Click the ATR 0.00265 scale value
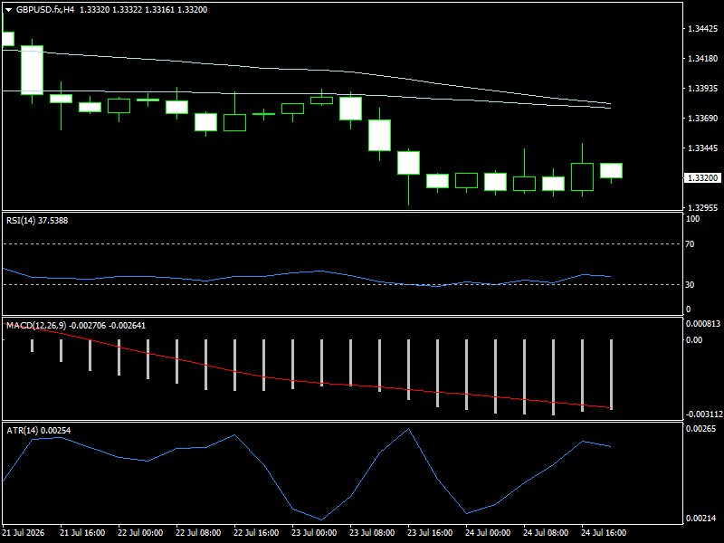 700,428
